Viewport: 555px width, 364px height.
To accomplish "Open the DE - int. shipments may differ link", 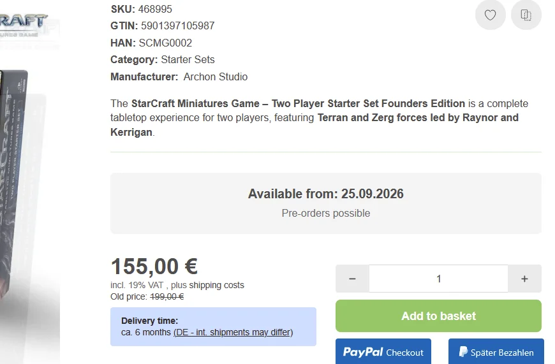I will click(x=233, y=333).
